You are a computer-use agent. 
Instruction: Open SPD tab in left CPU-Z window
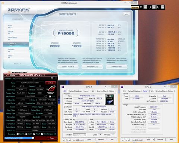coord(93,91)
